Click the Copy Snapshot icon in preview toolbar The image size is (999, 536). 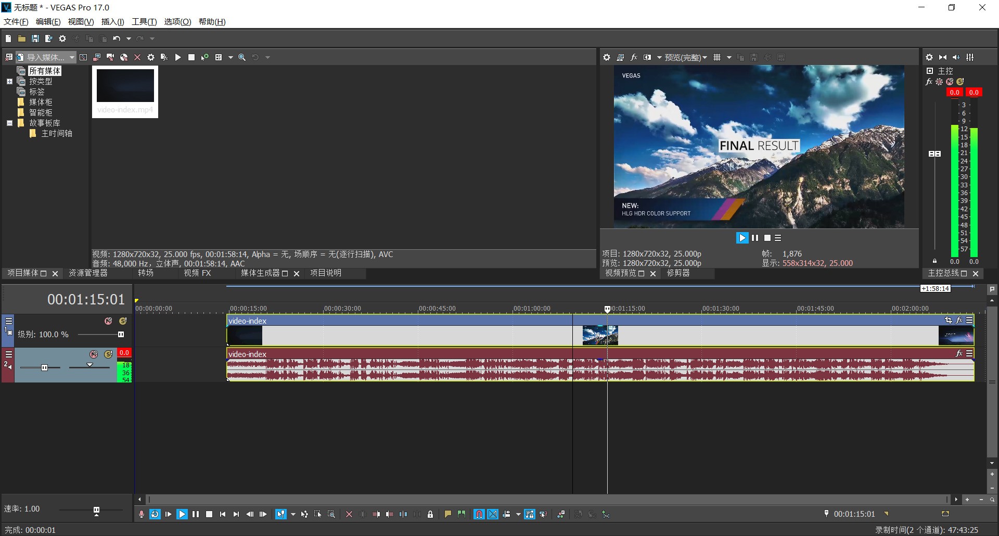741,57
